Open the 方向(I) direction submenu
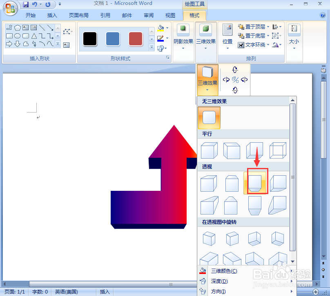330x296 pixels. pos(246,291)
